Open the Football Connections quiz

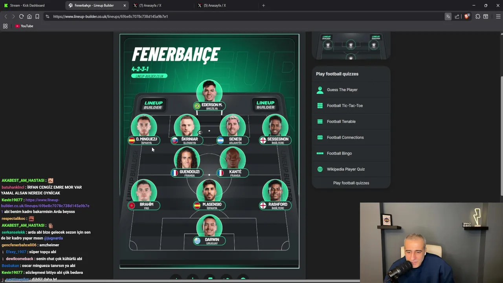(351, 138)
